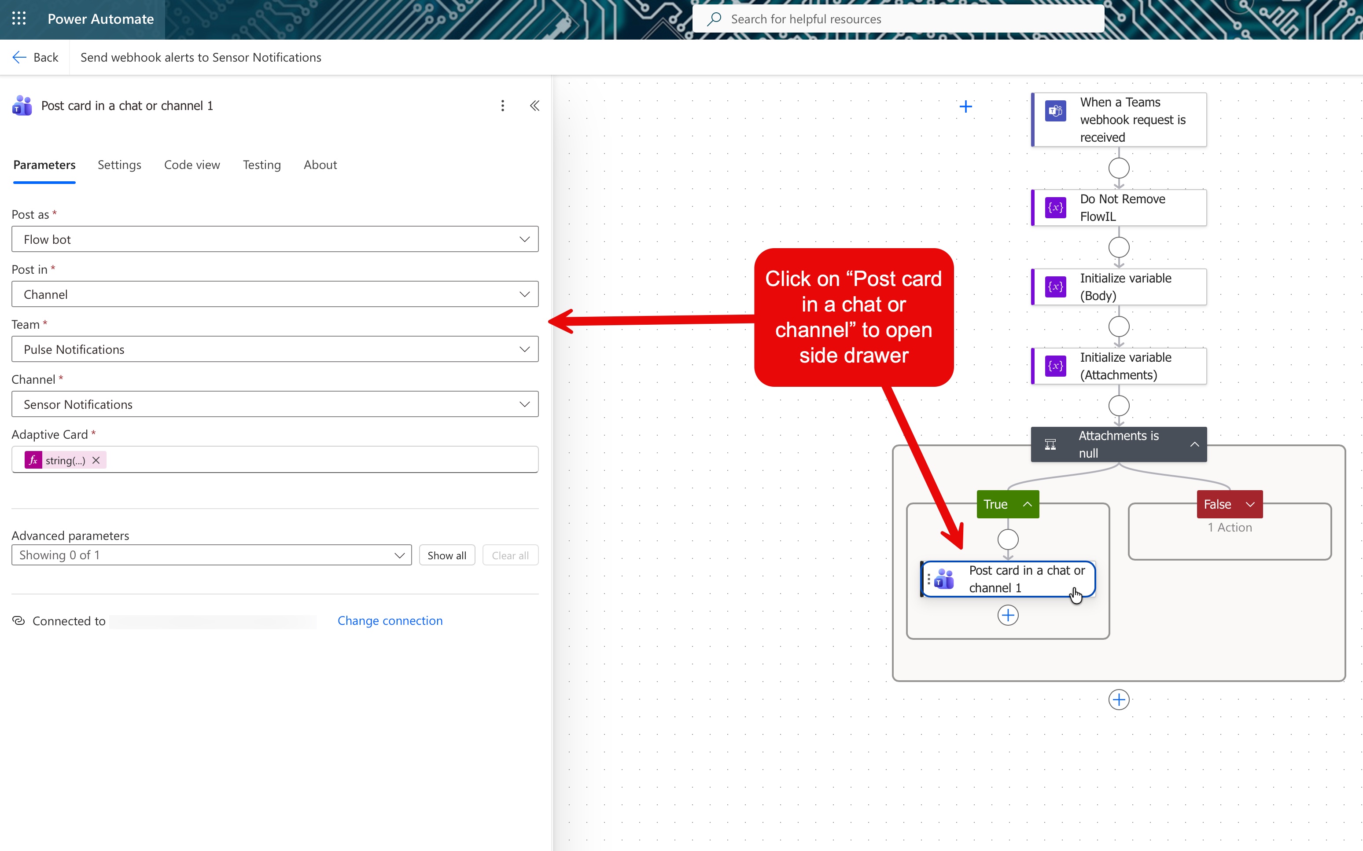
Task: Open the Post in dropdown
Action: click(275, 294)
